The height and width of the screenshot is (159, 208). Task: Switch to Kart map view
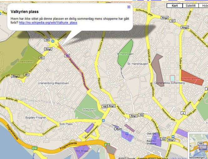(175, 6)
